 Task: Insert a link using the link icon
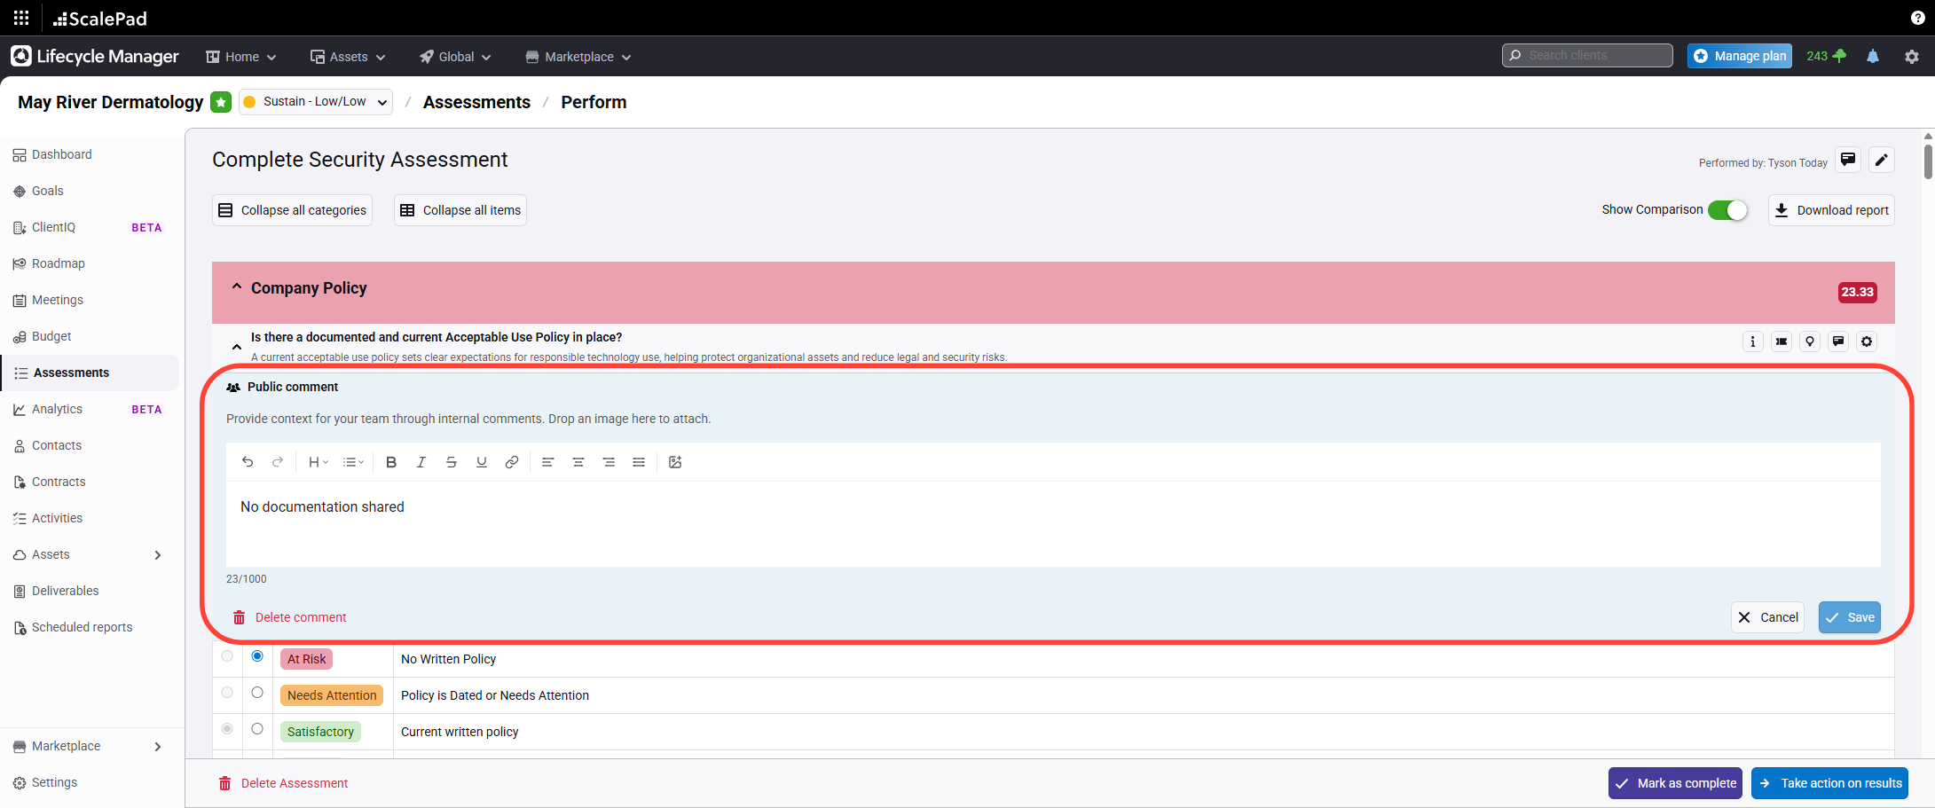512,462
